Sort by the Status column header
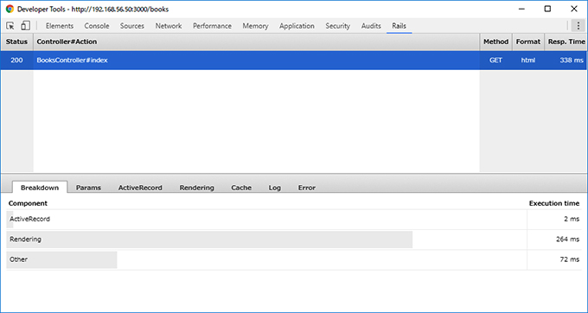The image size is (588, 313). [x=17, y=42]
